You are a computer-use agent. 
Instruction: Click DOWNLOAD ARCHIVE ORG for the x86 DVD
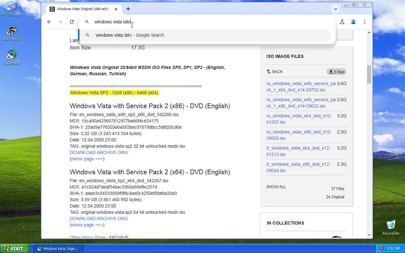point(99,152)
